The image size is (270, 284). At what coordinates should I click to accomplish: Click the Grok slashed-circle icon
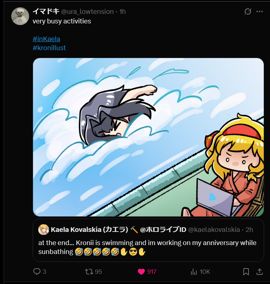click(x=247, y=12)
